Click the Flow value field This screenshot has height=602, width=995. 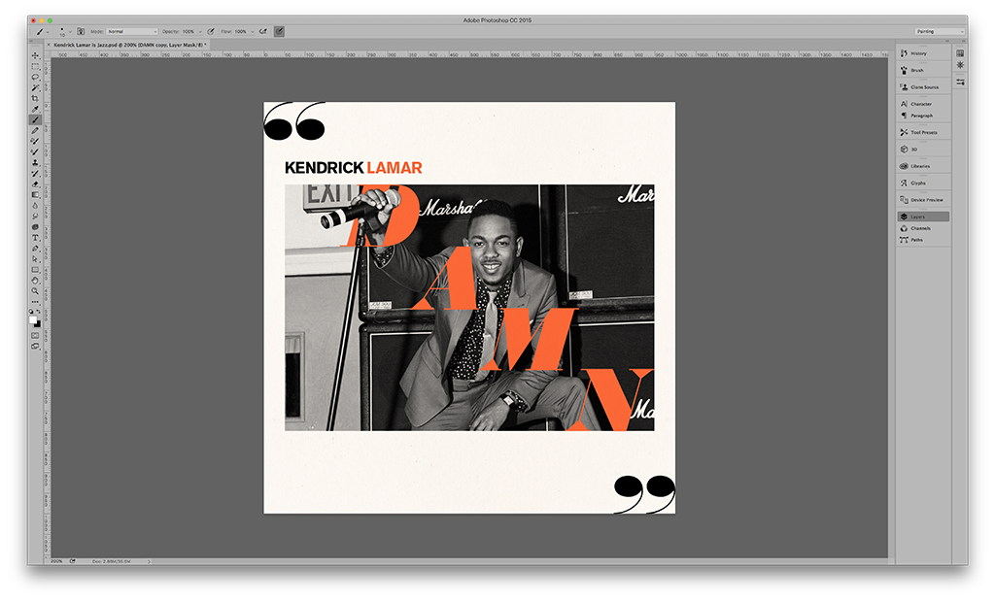(241, 31)
